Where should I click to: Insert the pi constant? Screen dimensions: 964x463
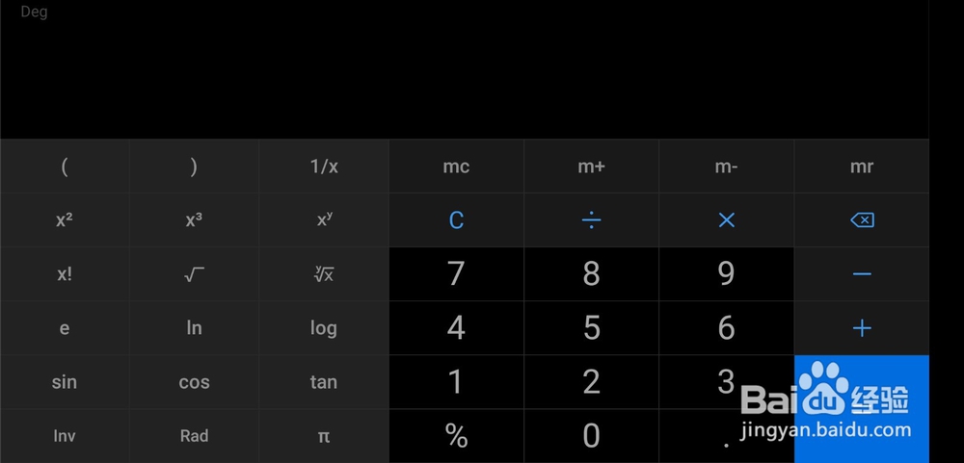tap(324, 436)
